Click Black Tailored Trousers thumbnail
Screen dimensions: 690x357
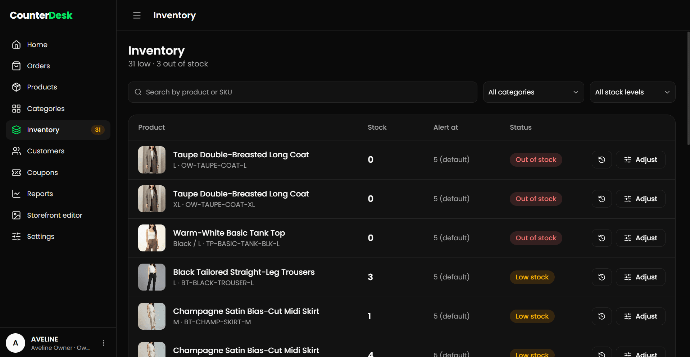(152, 277)
